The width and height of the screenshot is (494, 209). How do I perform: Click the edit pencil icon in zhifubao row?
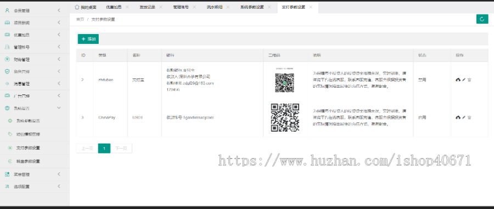pyautogui.click(x=464, y=80)
